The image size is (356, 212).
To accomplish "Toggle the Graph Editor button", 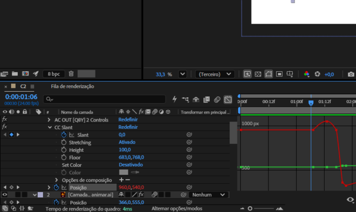I will [228, 99].
